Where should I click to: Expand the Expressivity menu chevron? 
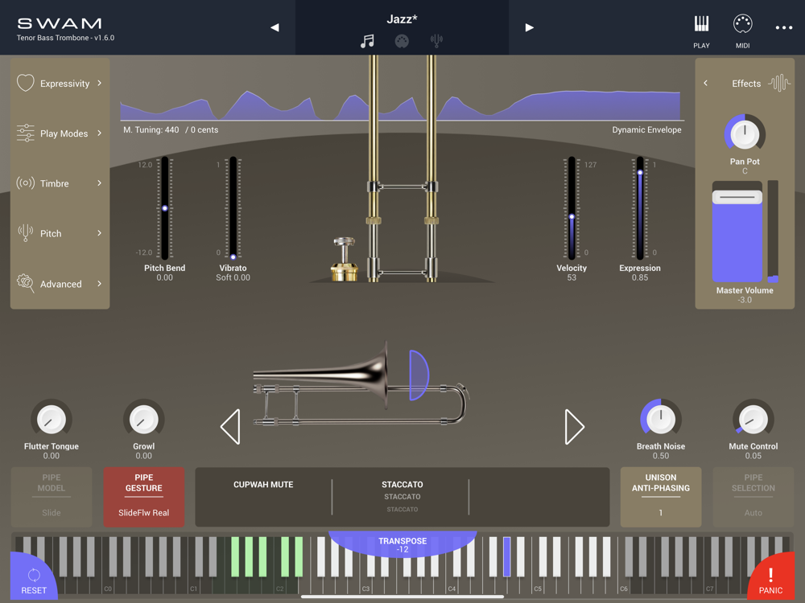pyautogui.click(x=100, y=83)
